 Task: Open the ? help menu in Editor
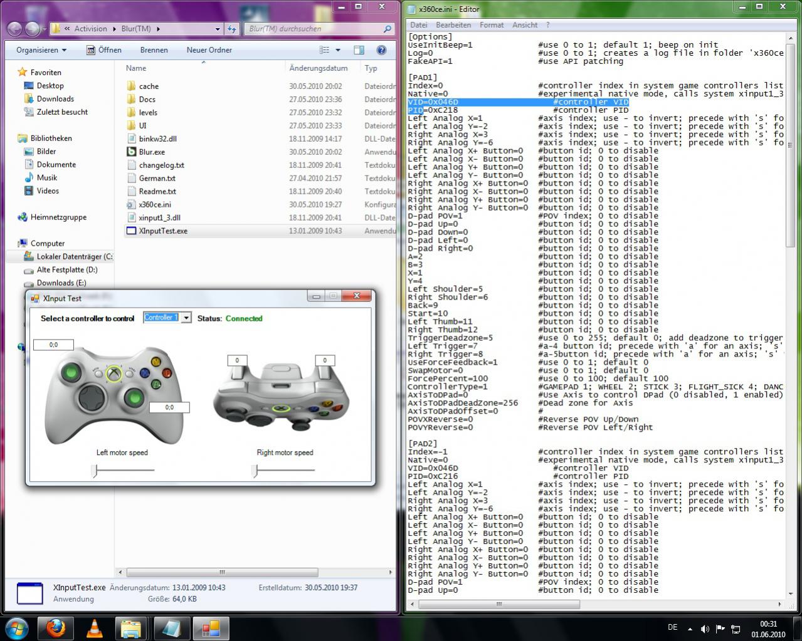click(x=548, y=25)
